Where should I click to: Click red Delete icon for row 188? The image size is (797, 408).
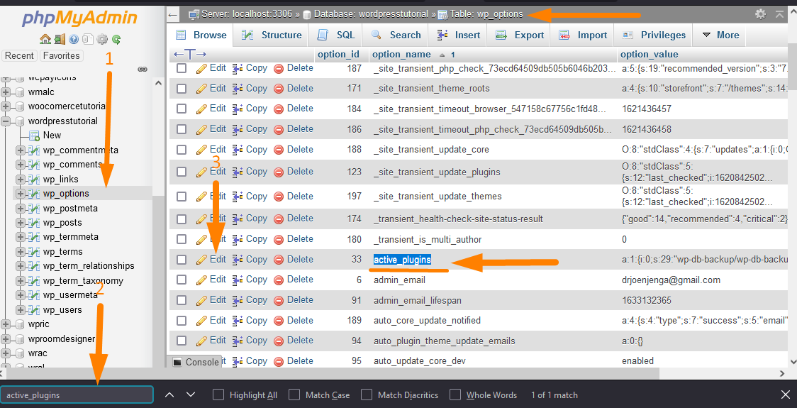pyautogui.click(x=279, y=150)
